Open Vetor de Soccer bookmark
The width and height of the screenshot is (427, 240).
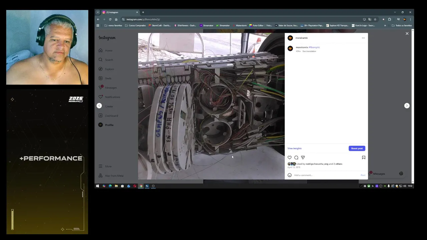coord(287,25)
